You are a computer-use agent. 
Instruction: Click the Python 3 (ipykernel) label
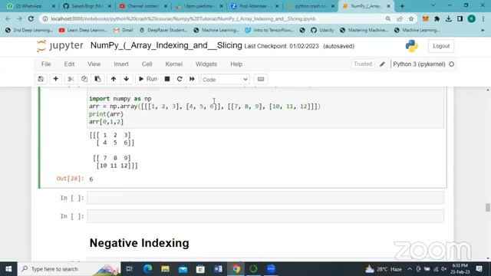pos(419,64)
